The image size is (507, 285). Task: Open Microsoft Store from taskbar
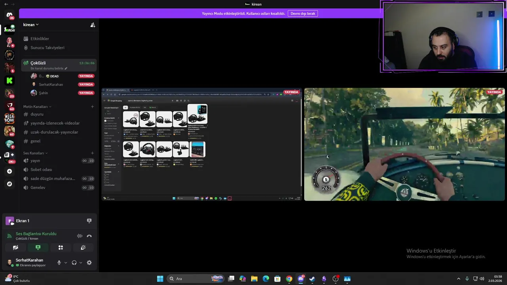[277, 279]
